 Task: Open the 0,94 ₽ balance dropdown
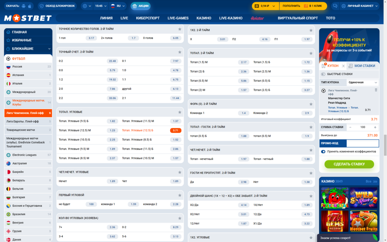(x=265, y=6)
